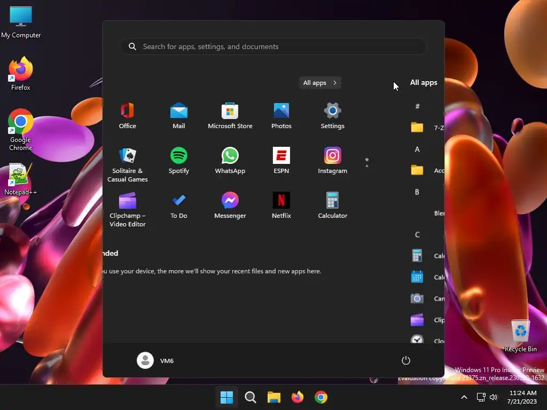Show hidden system tray icons
The image size is (547, 410).
464,397
